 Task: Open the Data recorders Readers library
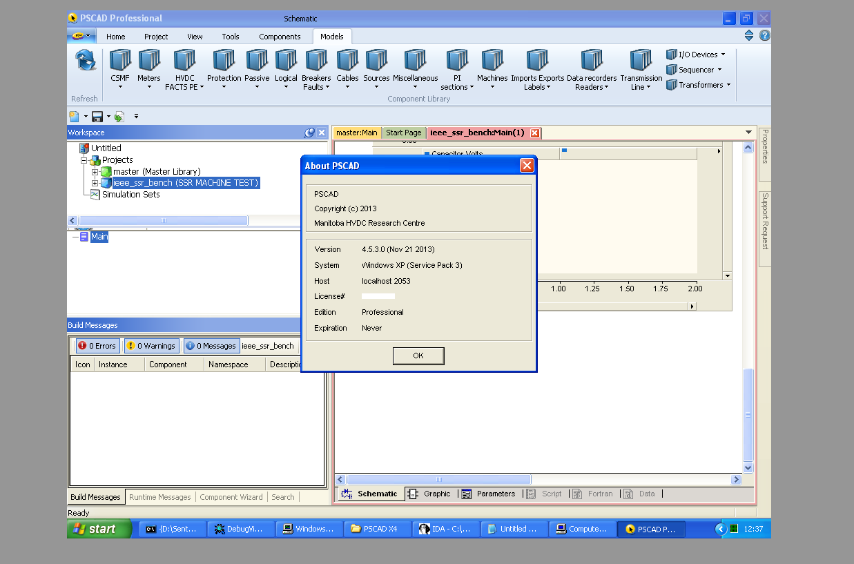[x=592, y=69]
